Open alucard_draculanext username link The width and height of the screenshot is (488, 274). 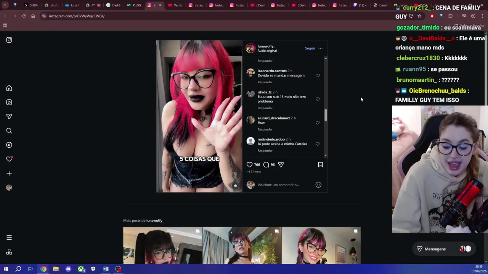pyautogui.click(x=274, y=118)
